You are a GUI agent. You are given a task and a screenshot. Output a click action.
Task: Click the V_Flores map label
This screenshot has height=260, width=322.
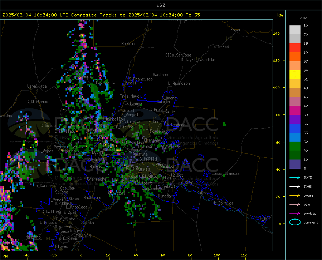pos(59,246)
